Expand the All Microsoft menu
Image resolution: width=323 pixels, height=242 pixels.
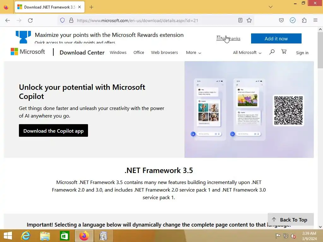pyautogui.click(x=247, y=53)
